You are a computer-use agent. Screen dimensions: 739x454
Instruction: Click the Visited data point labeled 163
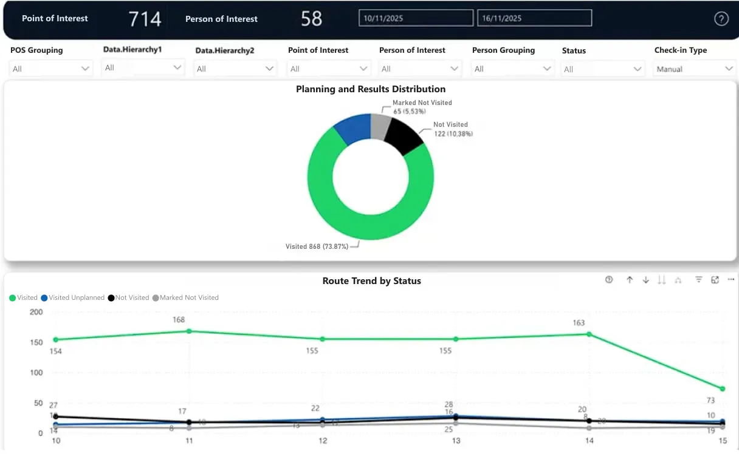(x=589, y=334)
